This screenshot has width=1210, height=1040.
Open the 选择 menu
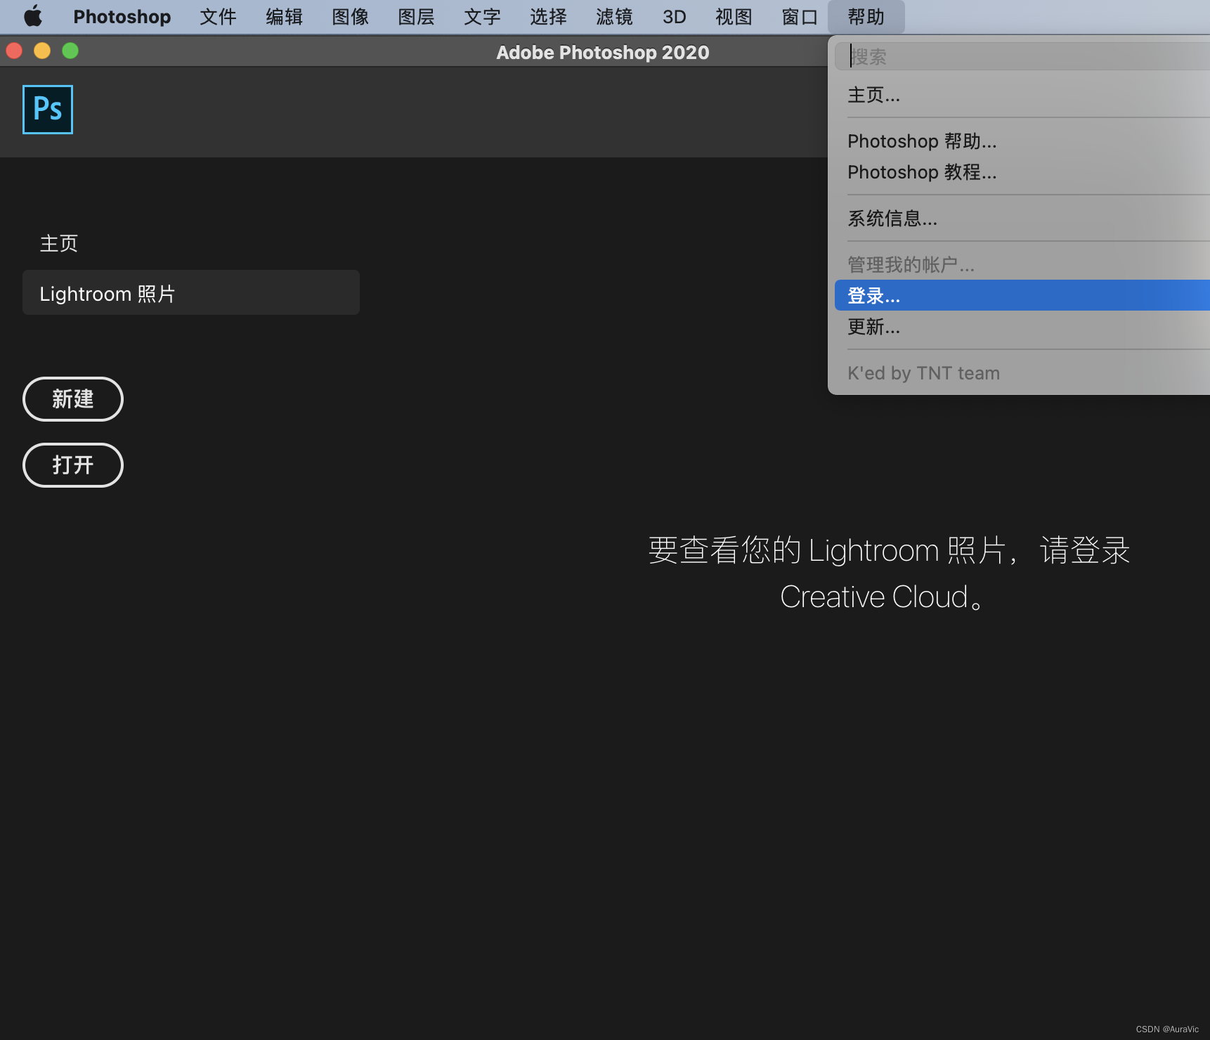[x=548, y=17]
